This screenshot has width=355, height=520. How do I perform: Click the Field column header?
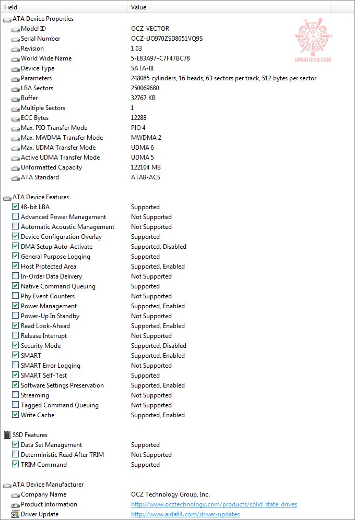64,7
